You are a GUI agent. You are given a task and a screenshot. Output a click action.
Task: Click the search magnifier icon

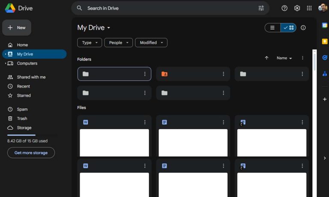point(79,8)
